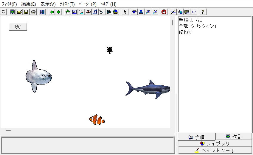The width and height of the screenshot is (253, 155).
Task: Undo last action with curved arrow icon
Action: click(x=194, y=12)
